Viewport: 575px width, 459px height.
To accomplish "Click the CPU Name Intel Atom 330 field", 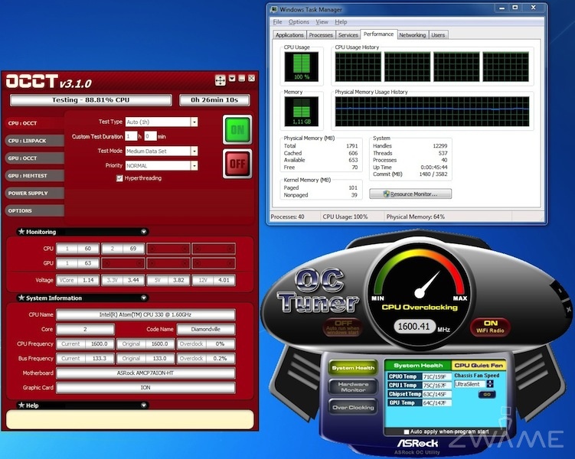I will tap(145, 314).
